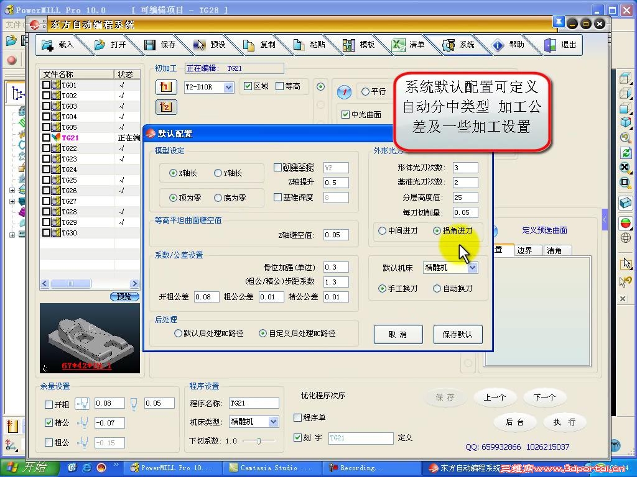637x477 pixels.
Task: Open the T2-D10R tool dropdown
Action: point(229,87)
